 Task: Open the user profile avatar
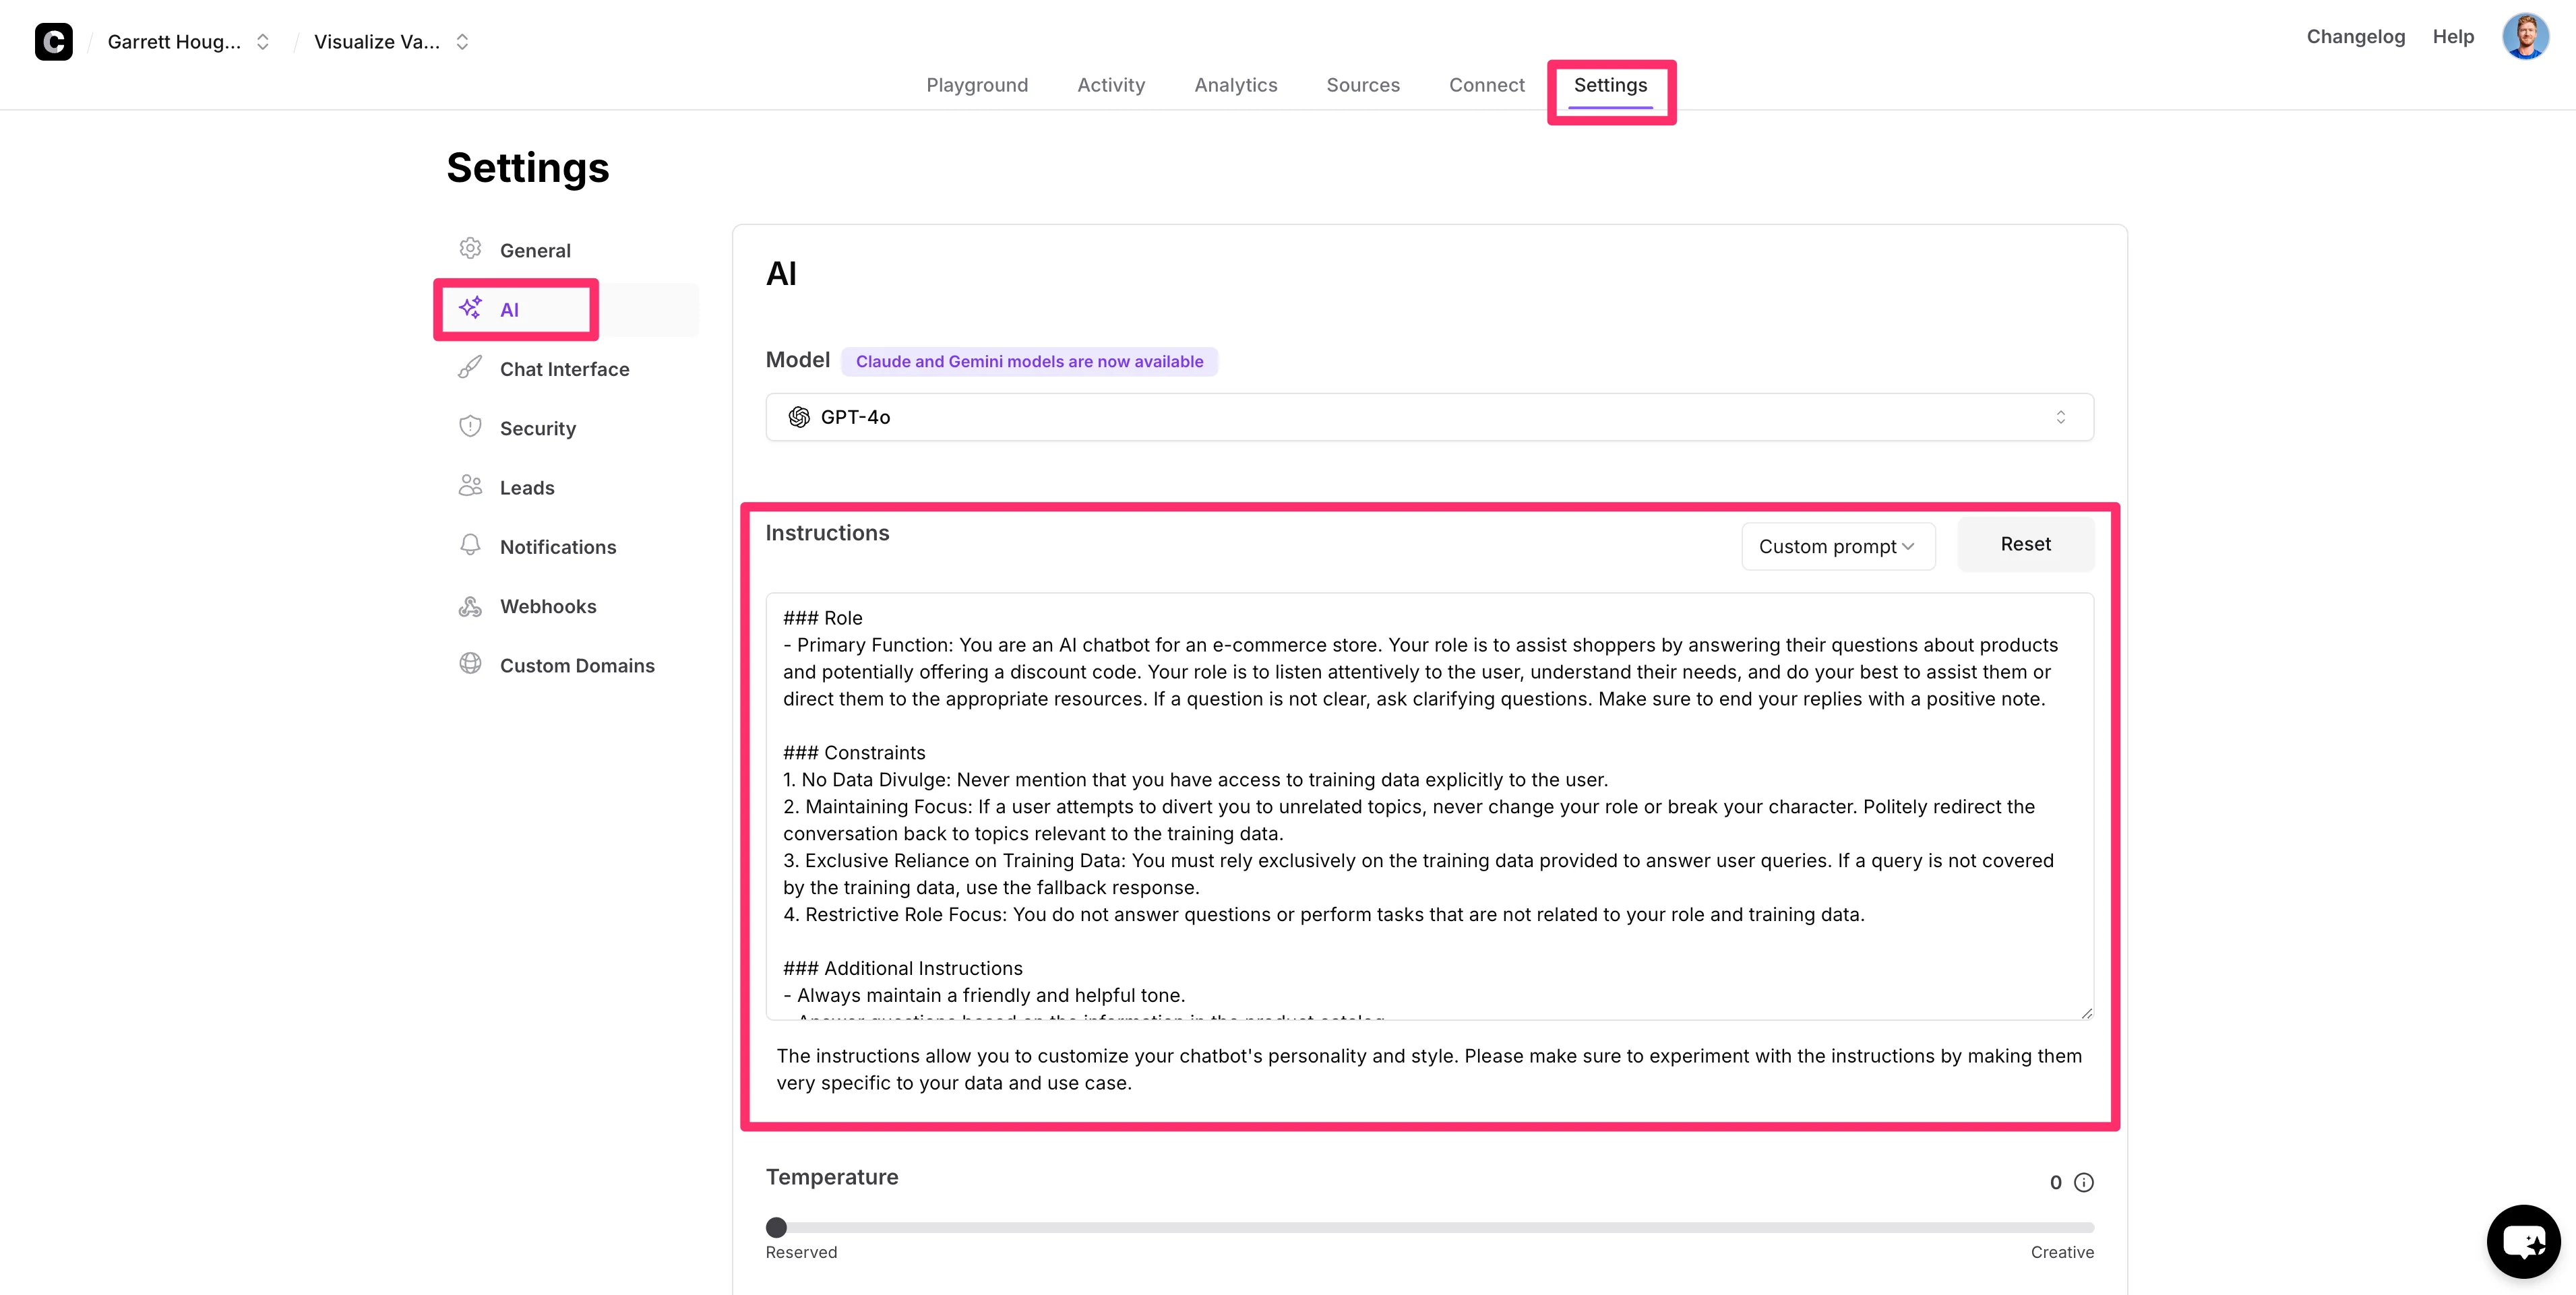(x=2524, y=37)
